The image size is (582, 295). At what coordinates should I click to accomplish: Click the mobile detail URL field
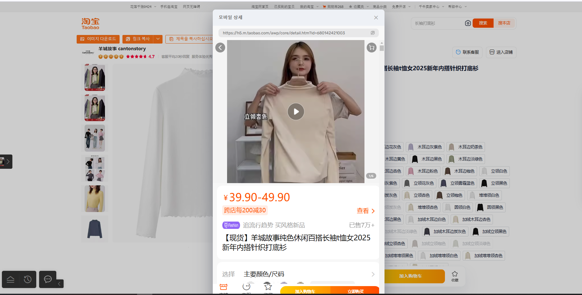[x=298, y=33]
